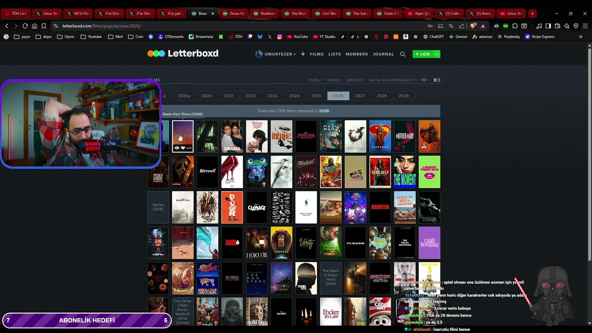Open the Focker In-Law film poster
Screen dimensions: 592x333
coord(331,312)
